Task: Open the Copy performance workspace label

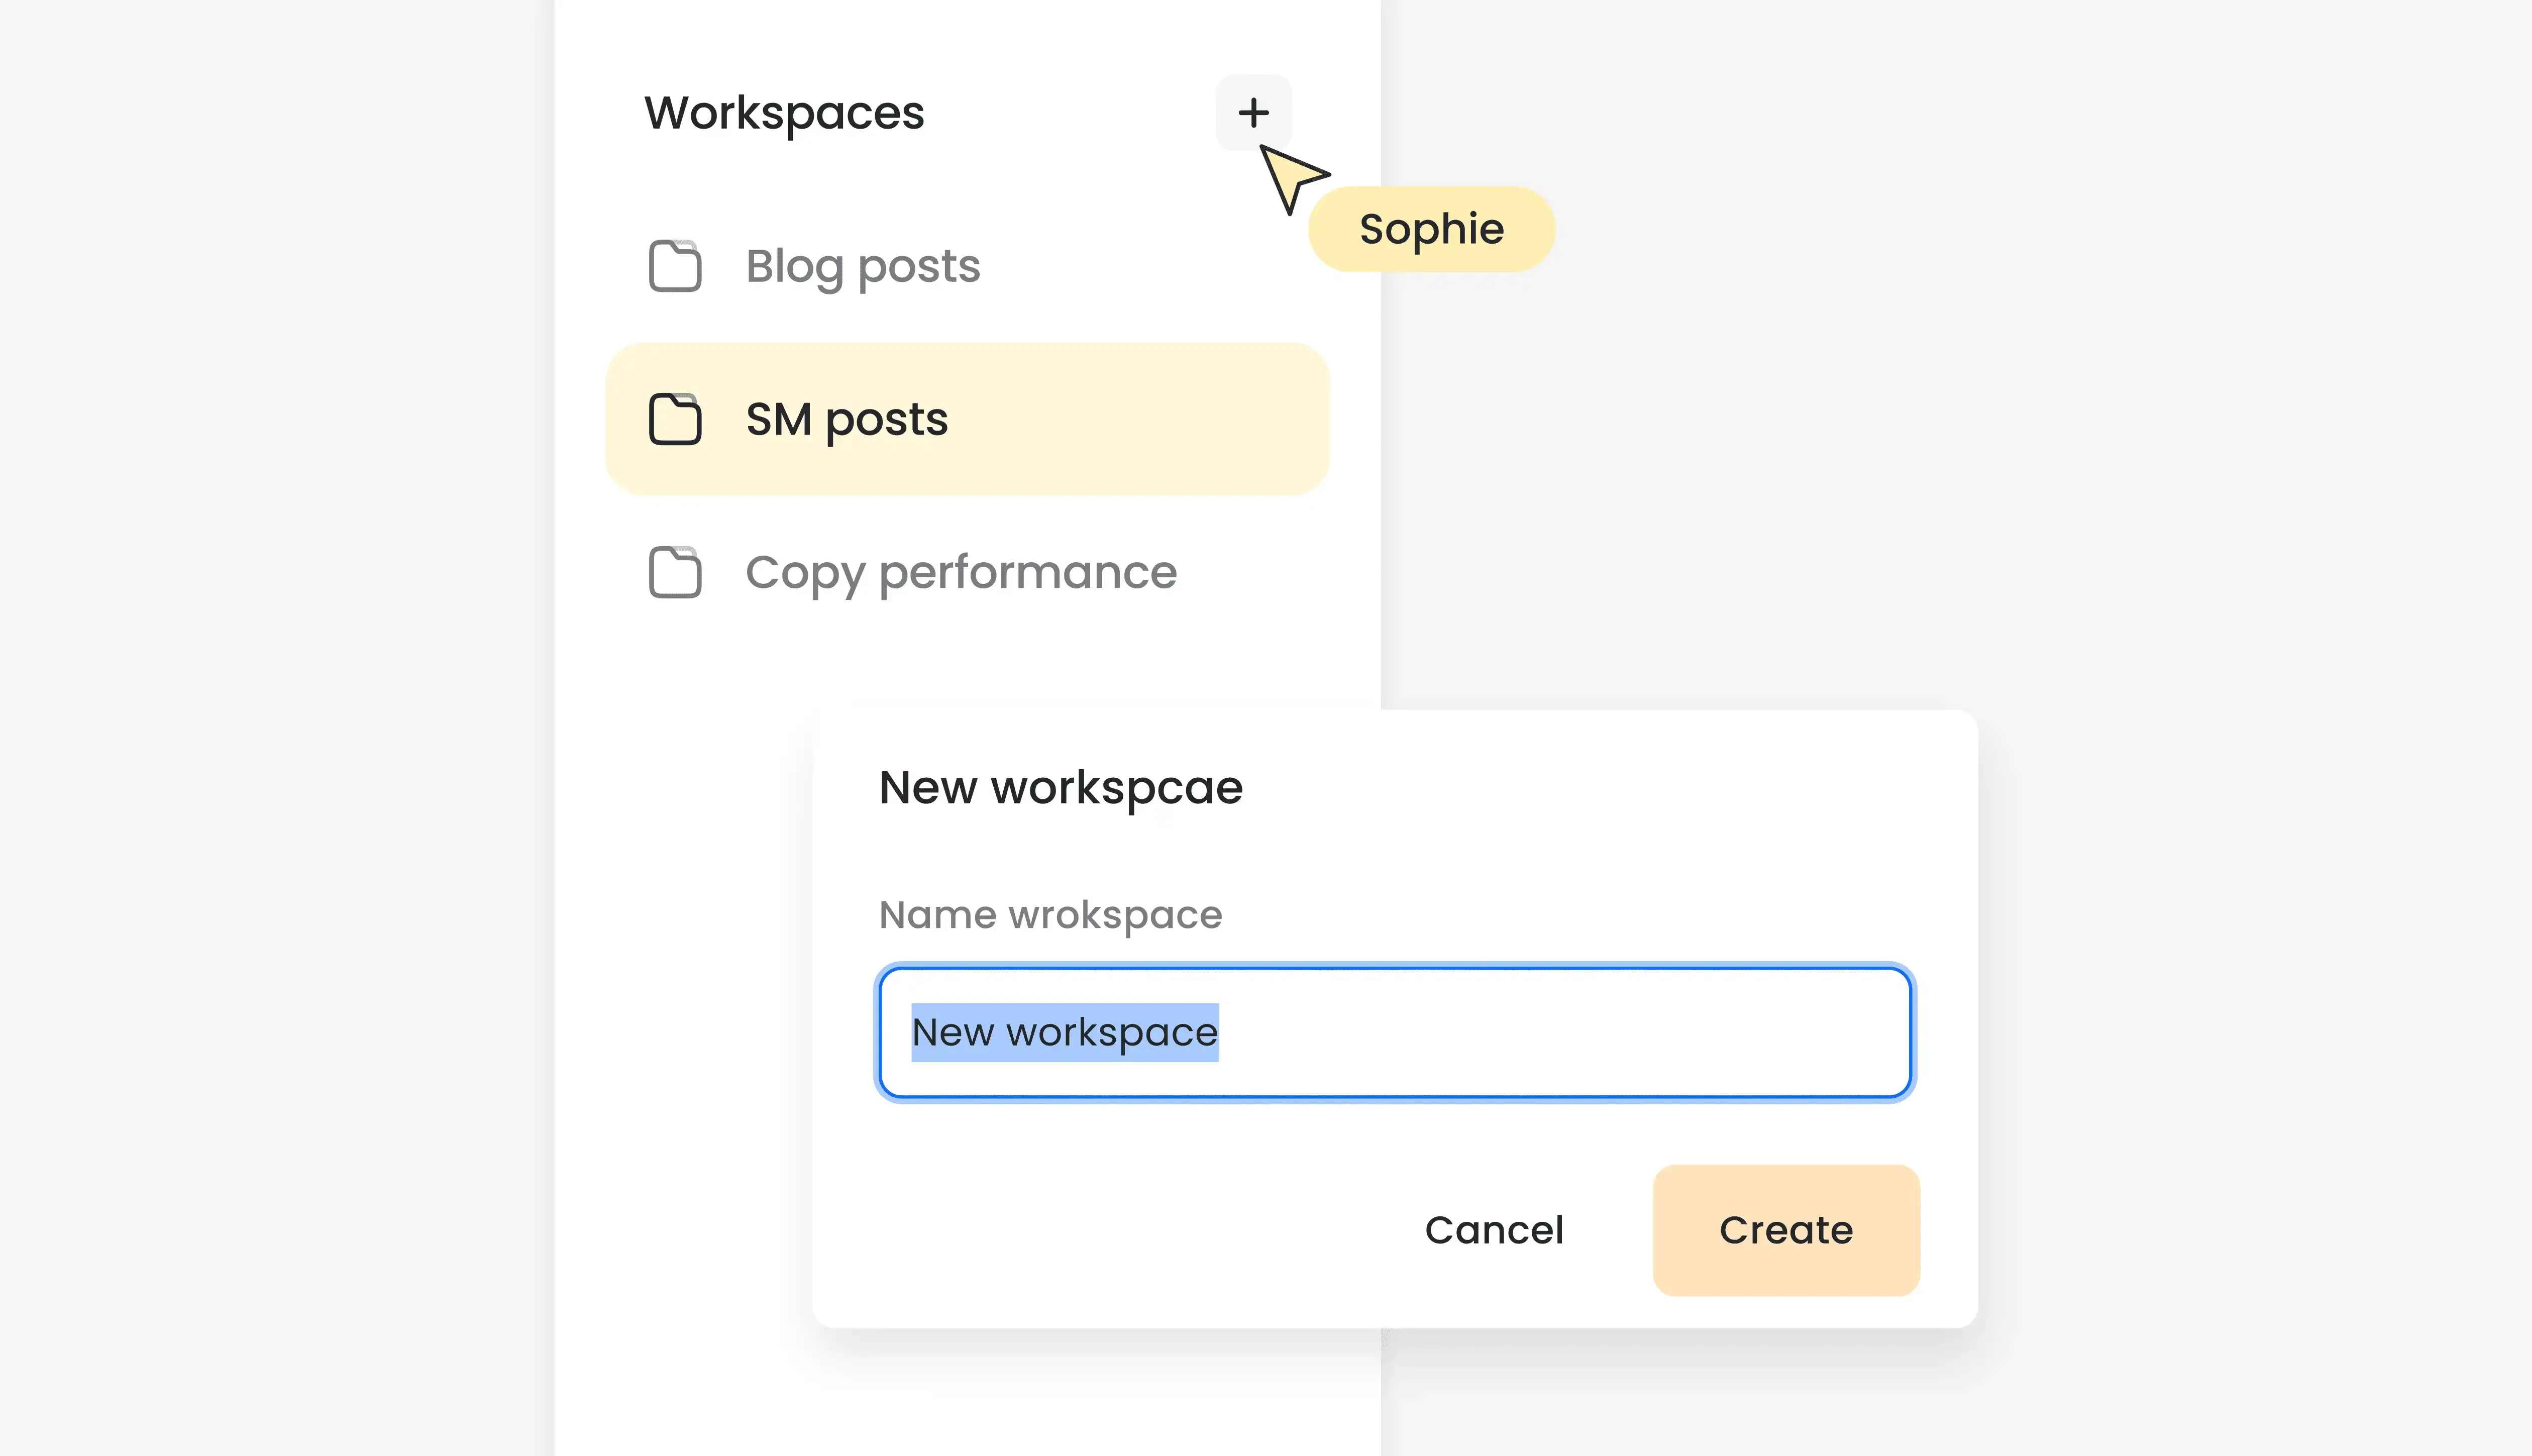Action: click(961, 573)
